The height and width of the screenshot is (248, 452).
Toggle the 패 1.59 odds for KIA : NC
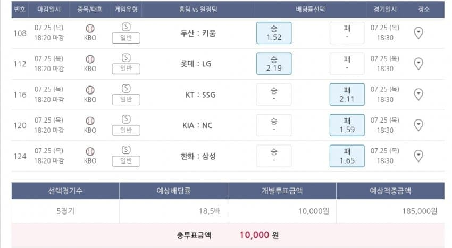tap(347, 125)
